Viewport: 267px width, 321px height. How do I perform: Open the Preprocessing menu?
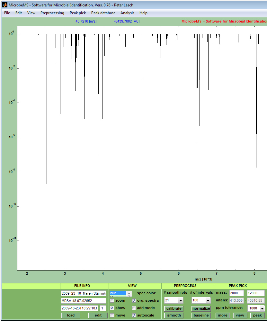tap(52, 13)
